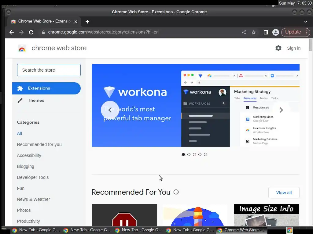Open a new tab with plus button
Screen dimensions: 313x234
point(87,22)
